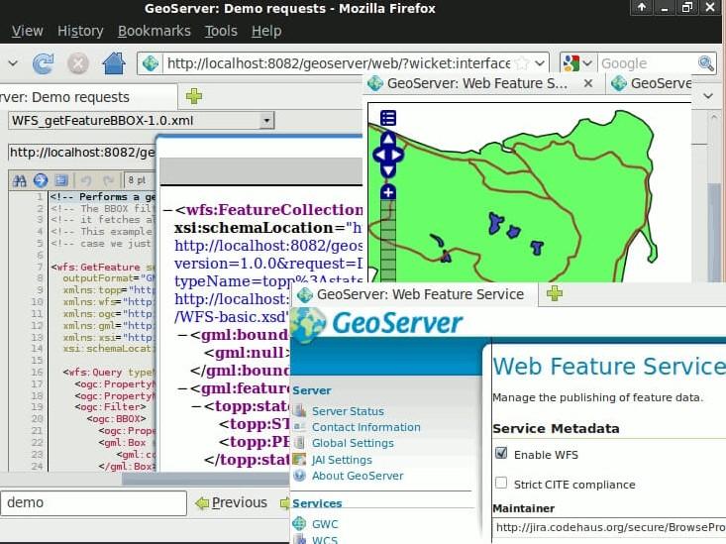Viewport: 726px width, 544px height.
Task: Click the blue arrow globe icon in the editor toolbar
Action: [x=41, y=180]
